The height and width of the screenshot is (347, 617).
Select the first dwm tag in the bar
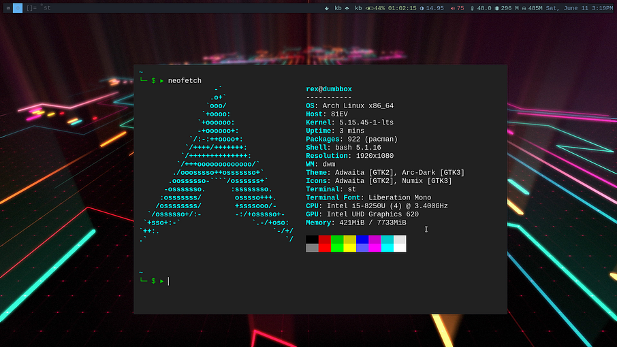tap(8, 8)
